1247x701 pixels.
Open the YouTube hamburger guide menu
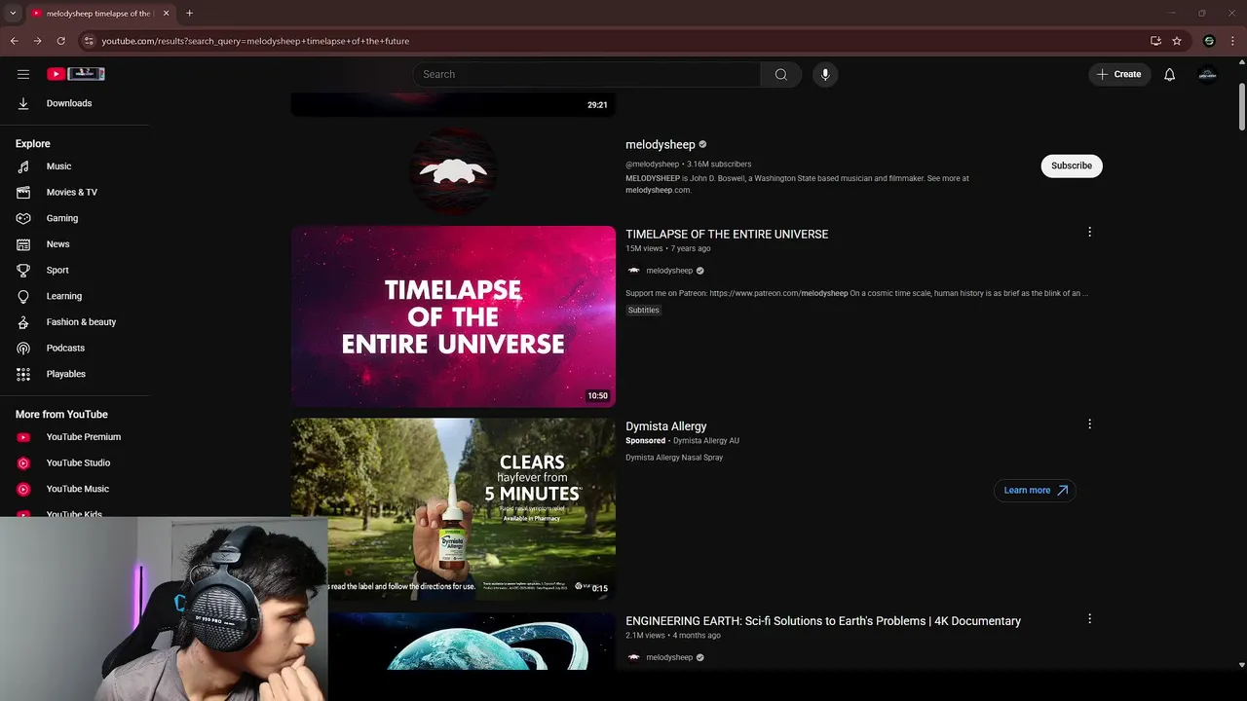[23, 74]
